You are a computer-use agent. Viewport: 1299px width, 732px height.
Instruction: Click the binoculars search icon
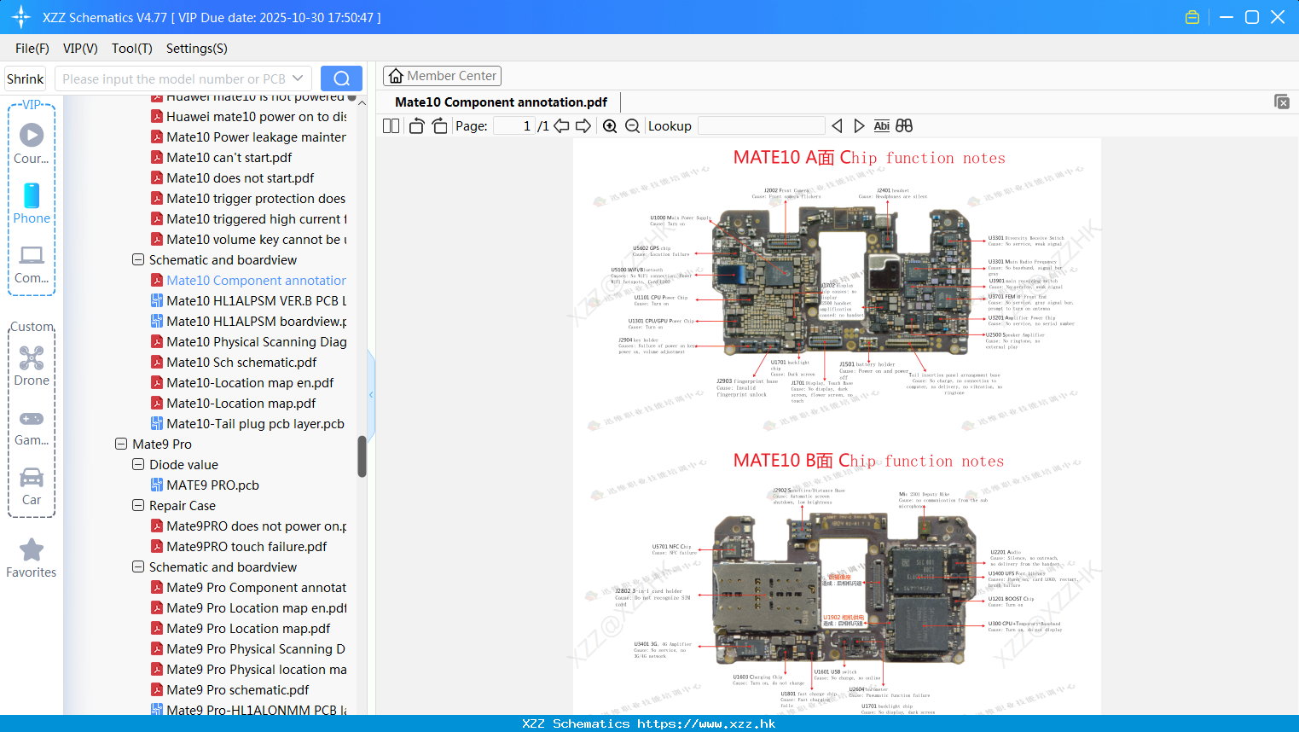904,125
